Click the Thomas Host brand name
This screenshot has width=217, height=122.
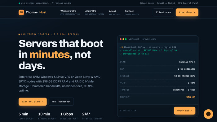(x=36, y=12)
